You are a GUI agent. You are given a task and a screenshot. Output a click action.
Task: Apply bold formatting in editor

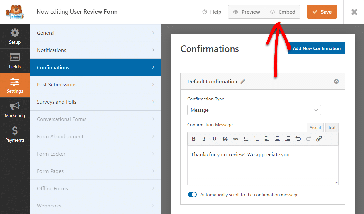click(194, 139)
